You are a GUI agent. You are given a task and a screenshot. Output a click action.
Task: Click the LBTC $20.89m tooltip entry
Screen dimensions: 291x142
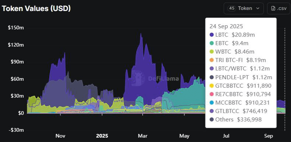pos(232,35)
